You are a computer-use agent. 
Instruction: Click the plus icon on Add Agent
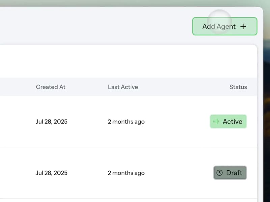[x=243, y=26]
